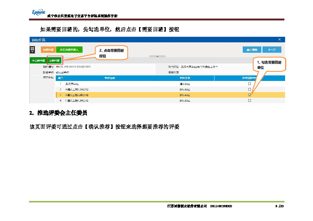The image size is (313, 221).
Task: Click the blue 查看流程 button
Action: point(251,49)
